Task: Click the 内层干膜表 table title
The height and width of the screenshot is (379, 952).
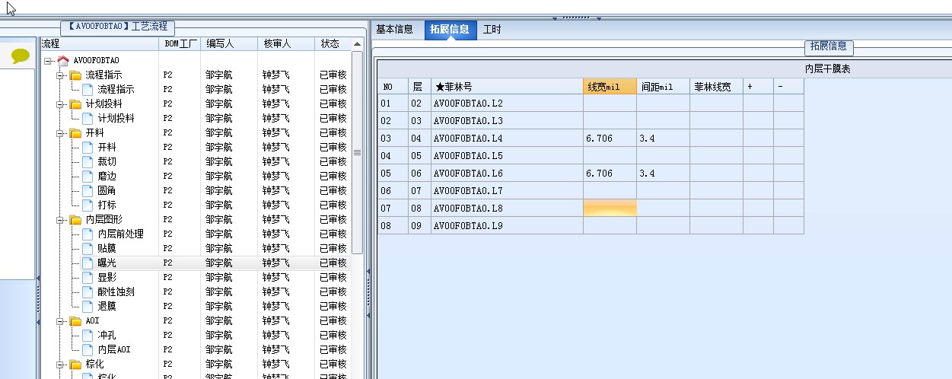Action: point(828,69)
